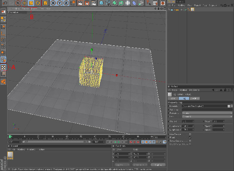
Task: Click the Undo arrow icon
Action: (5, 3)
